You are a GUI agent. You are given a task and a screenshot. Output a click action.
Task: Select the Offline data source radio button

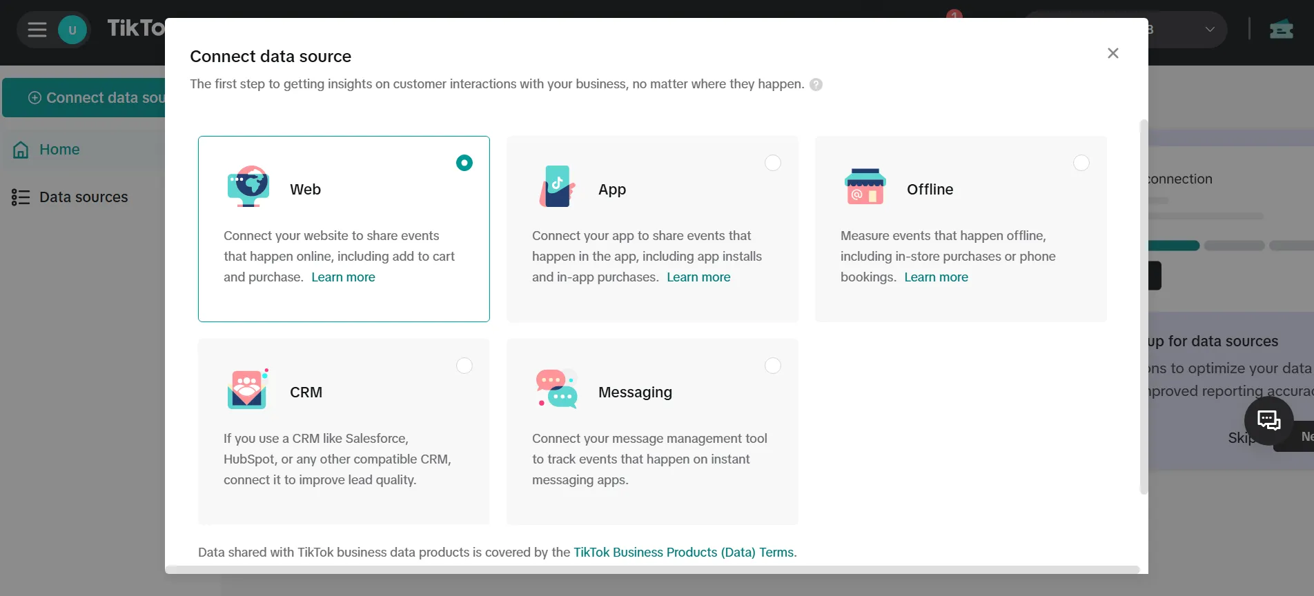(1081, 163)
